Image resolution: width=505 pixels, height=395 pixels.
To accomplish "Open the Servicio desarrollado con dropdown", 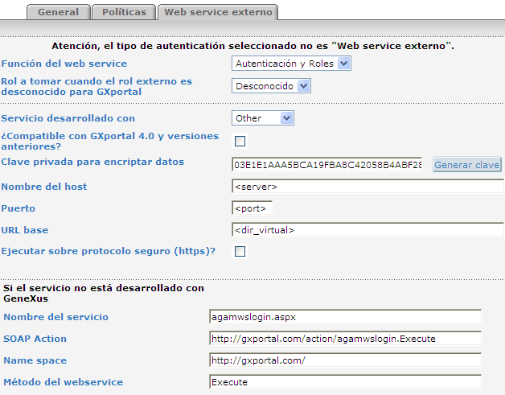I will (263, 118).
